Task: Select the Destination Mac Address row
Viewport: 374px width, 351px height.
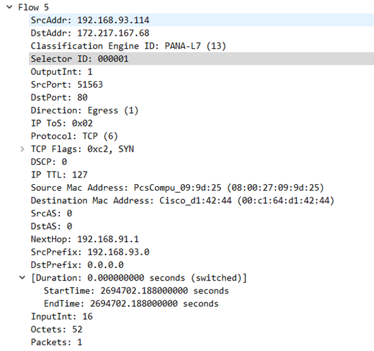Action: point(201,201)
